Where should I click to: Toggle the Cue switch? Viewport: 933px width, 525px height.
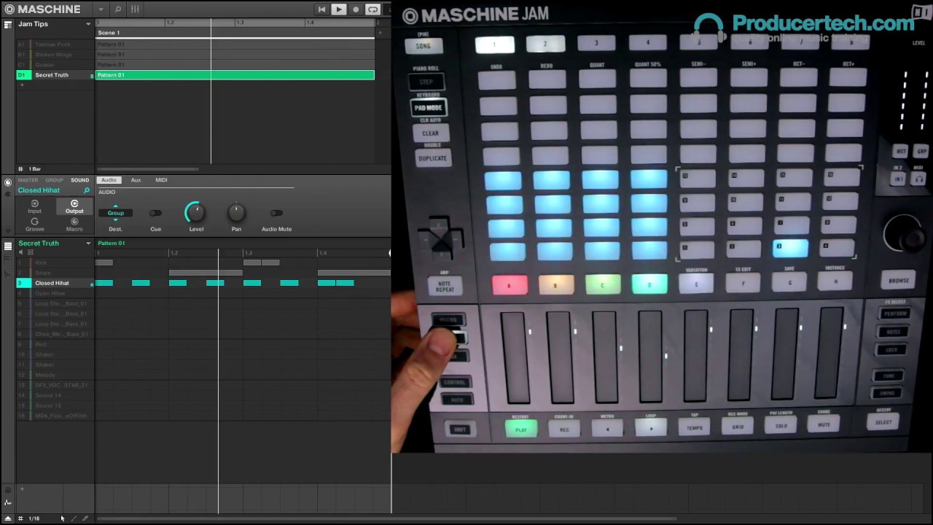click(x=155, y=214)
